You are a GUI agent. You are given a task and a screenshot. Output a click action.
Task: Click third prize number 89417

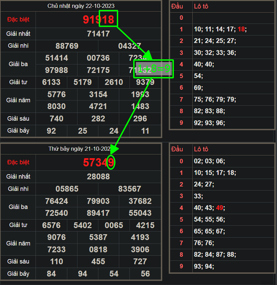[x=98, y=213]
